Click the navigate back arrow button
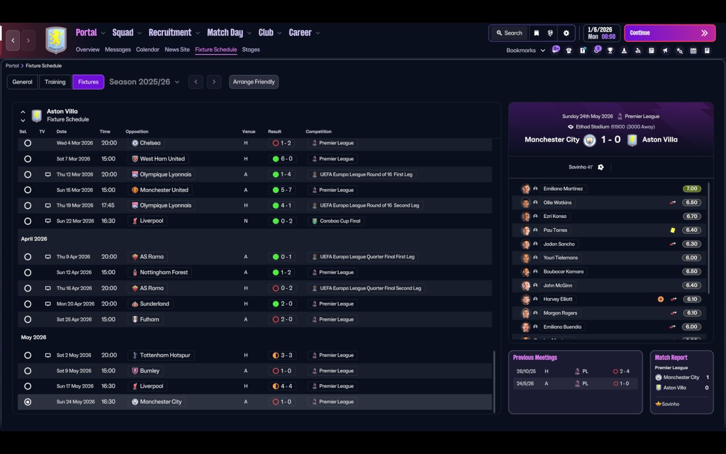This screenshot has height=454, width=726. 13,40
